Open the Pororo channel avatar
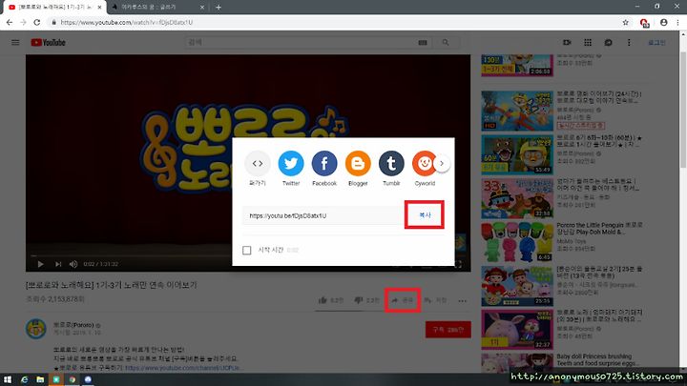This screenshot has width=687, height=386. pyautogui.click(x=36, y=328)
